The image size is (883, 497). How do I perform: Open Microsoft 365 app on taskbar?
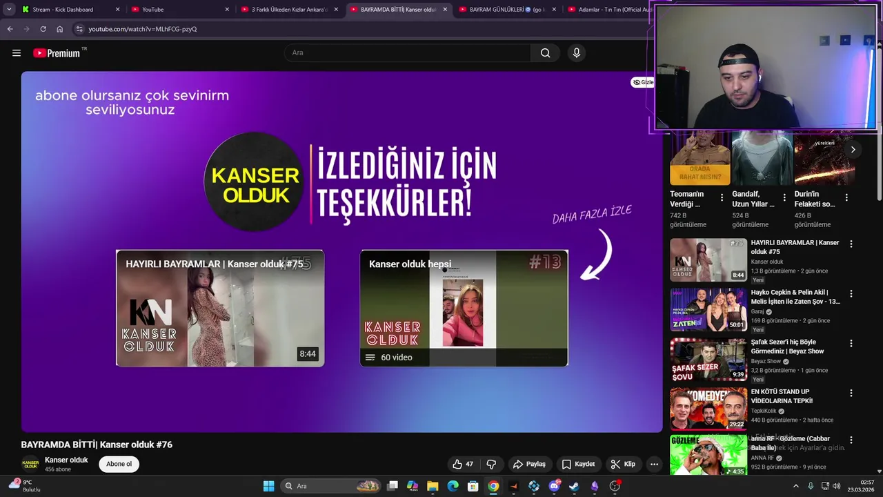tap(413, 486)
